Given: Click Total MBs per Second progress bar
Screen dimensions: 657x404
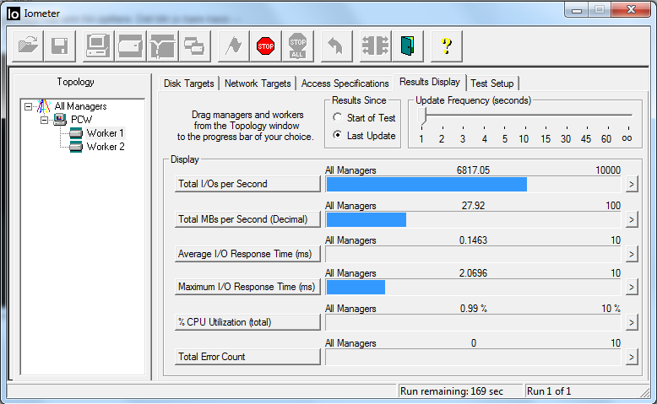Looking at the screenshot, I should click(x=473, y=220).
